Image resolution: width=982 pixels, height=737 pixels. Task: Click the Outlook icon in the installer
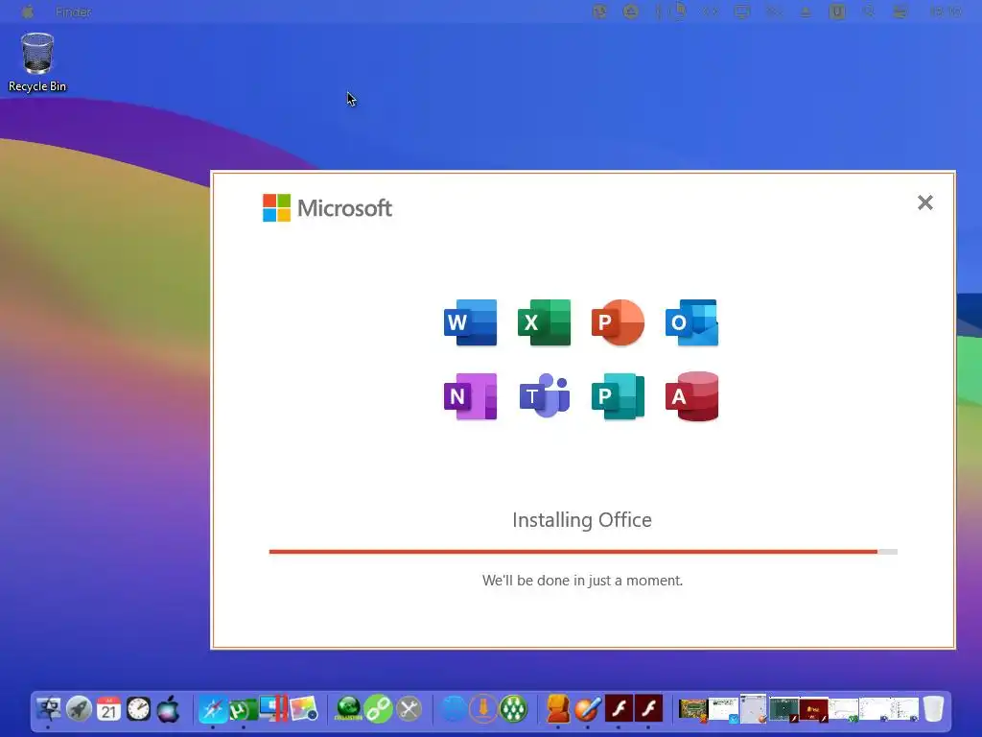coord(692,322)
